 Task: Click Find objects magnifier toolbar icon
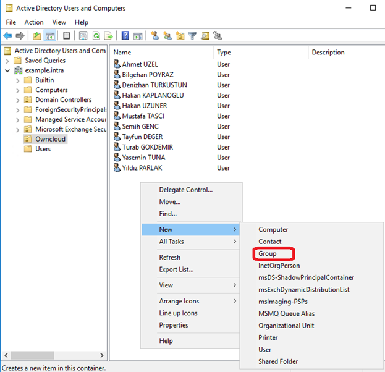click(x=205, y=36)
